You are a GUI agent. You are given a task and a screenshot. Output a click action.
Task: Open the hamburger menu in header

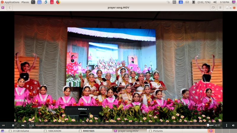click(220, 8)
